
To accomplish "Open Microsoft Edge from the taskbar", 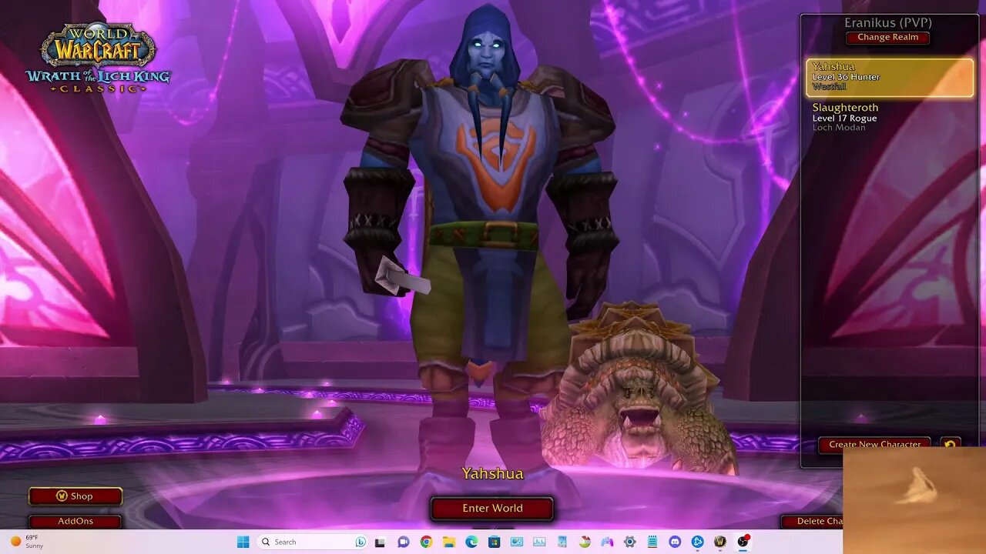I will (x=471, y=542).
